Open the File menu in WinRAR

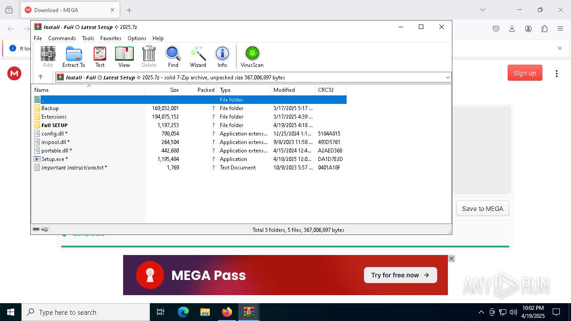pos(38,38)
